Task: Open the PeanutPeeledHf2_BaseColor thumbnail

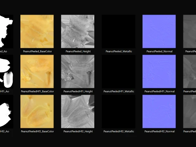Action: [x=37, y=111]
